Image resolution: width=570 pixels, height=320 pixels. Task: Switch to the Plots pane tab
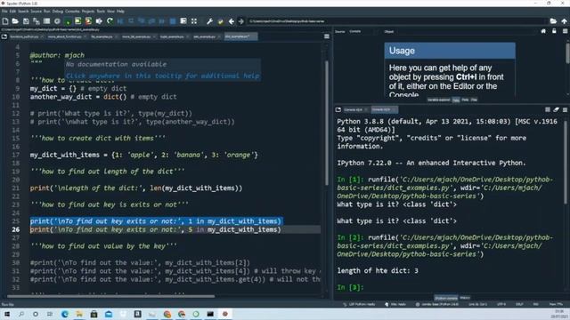(465, 100)
